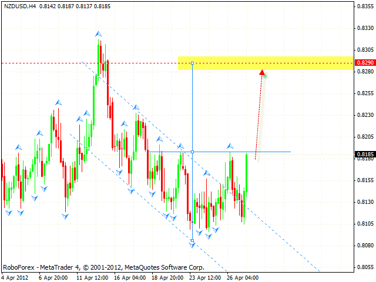Select the yellow target zone rectangle
This screenshot has height=282, width=376.
point(266,63)
